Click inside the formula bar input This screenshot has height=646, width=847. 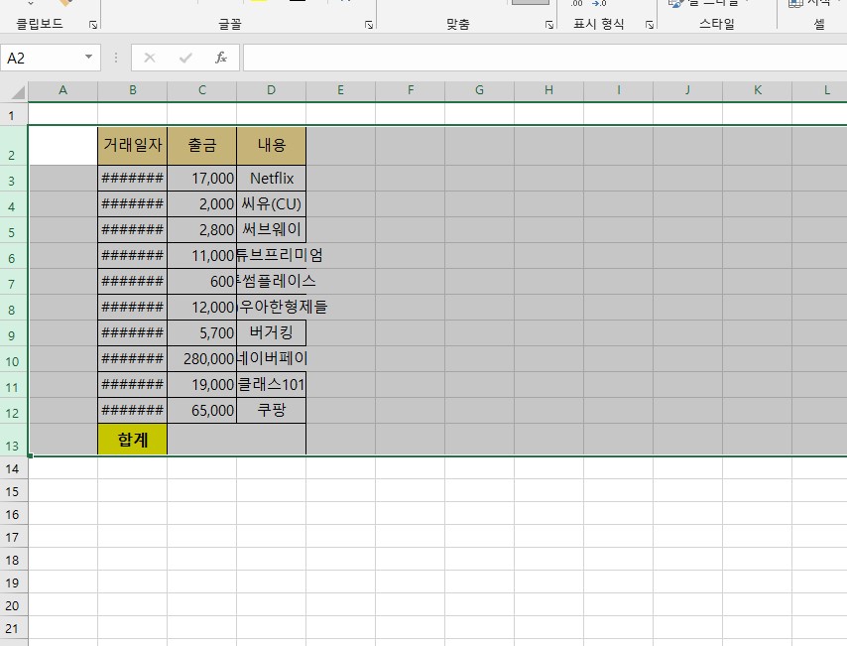[545, 58]
